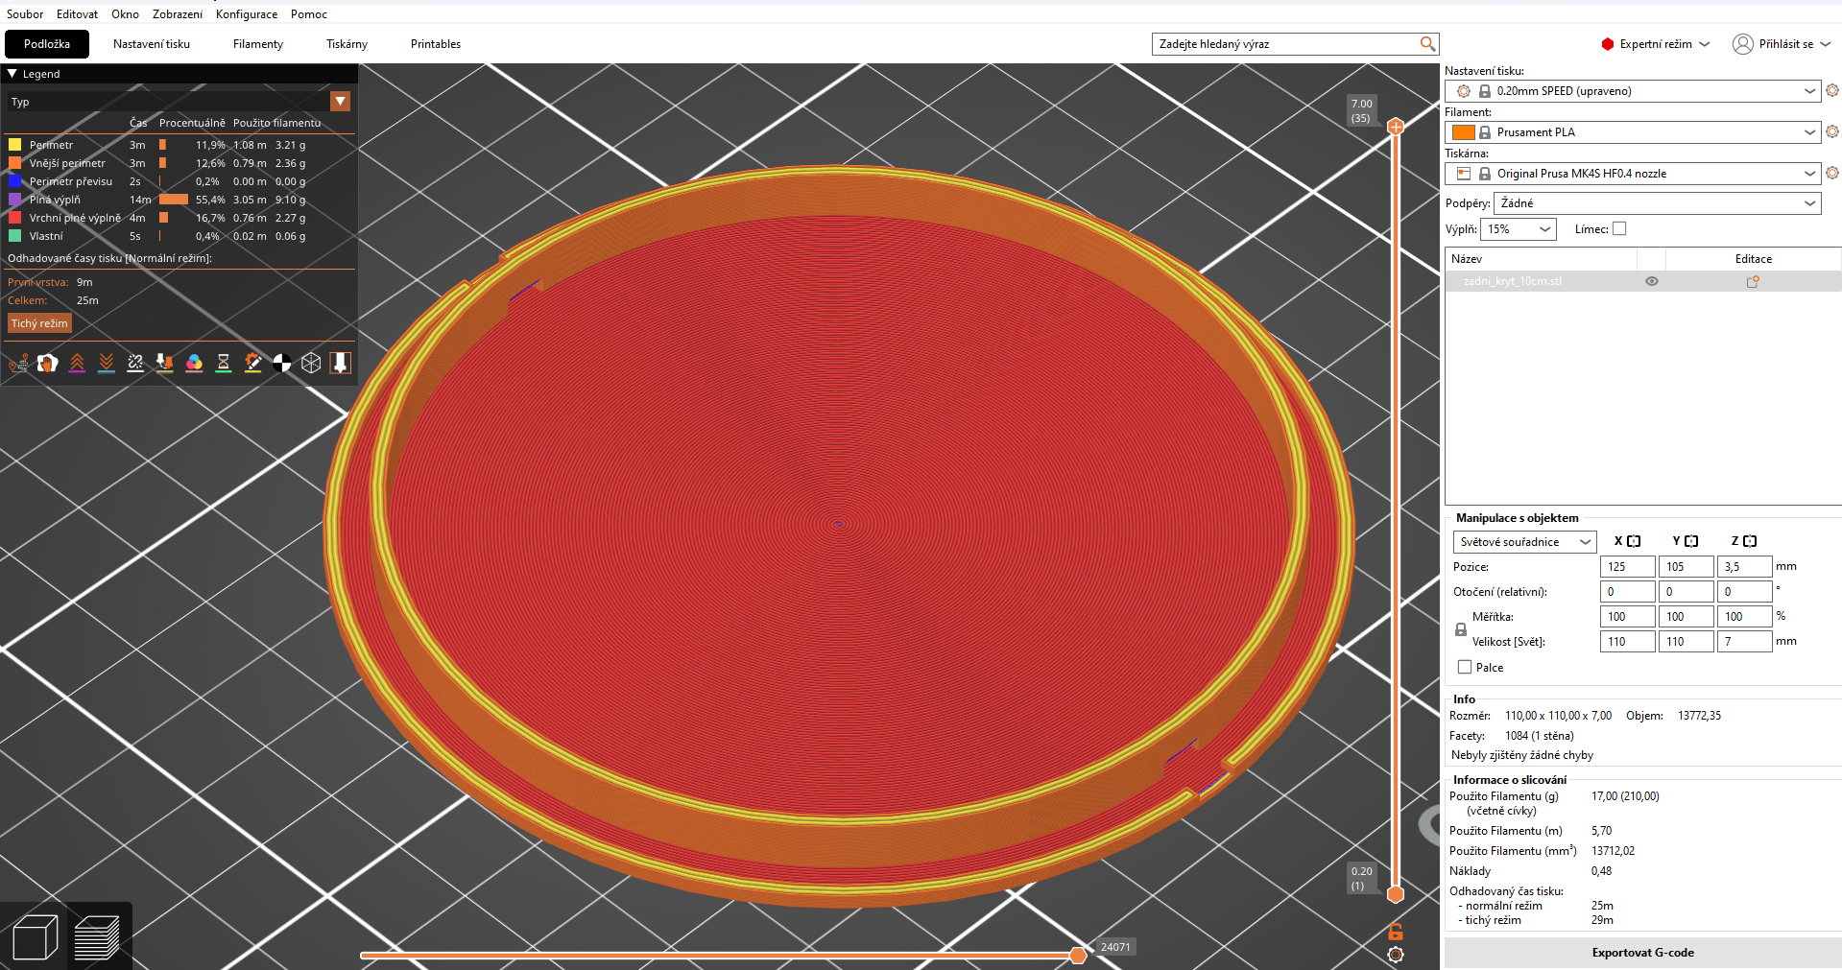Click the vertical slider lock icon
The image size is (1842, 970).
pos(1396,932)
